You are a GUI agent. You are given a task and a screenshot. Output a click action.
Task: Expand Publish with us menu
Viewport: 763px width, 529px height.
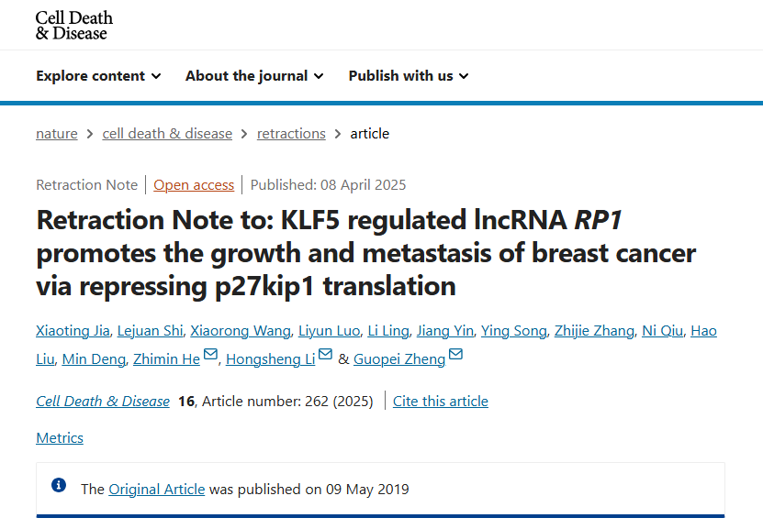409,76
